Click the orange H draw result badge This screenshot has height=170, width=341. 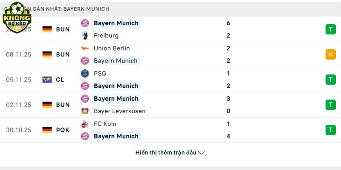[x=330, y=54]
